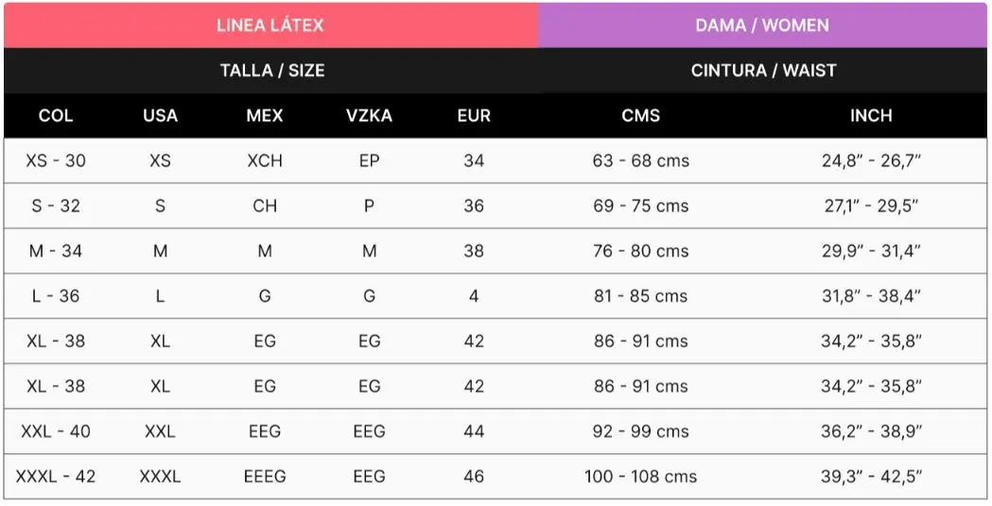Click the LINEA LÁTEX header banner
Image resolution: width=992 pixels, height=506 pixels.
coord(270,26)
